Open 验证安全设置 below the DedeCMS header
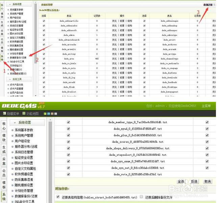The height and width of the screenshot is (203, 220). tap(24, 157)
